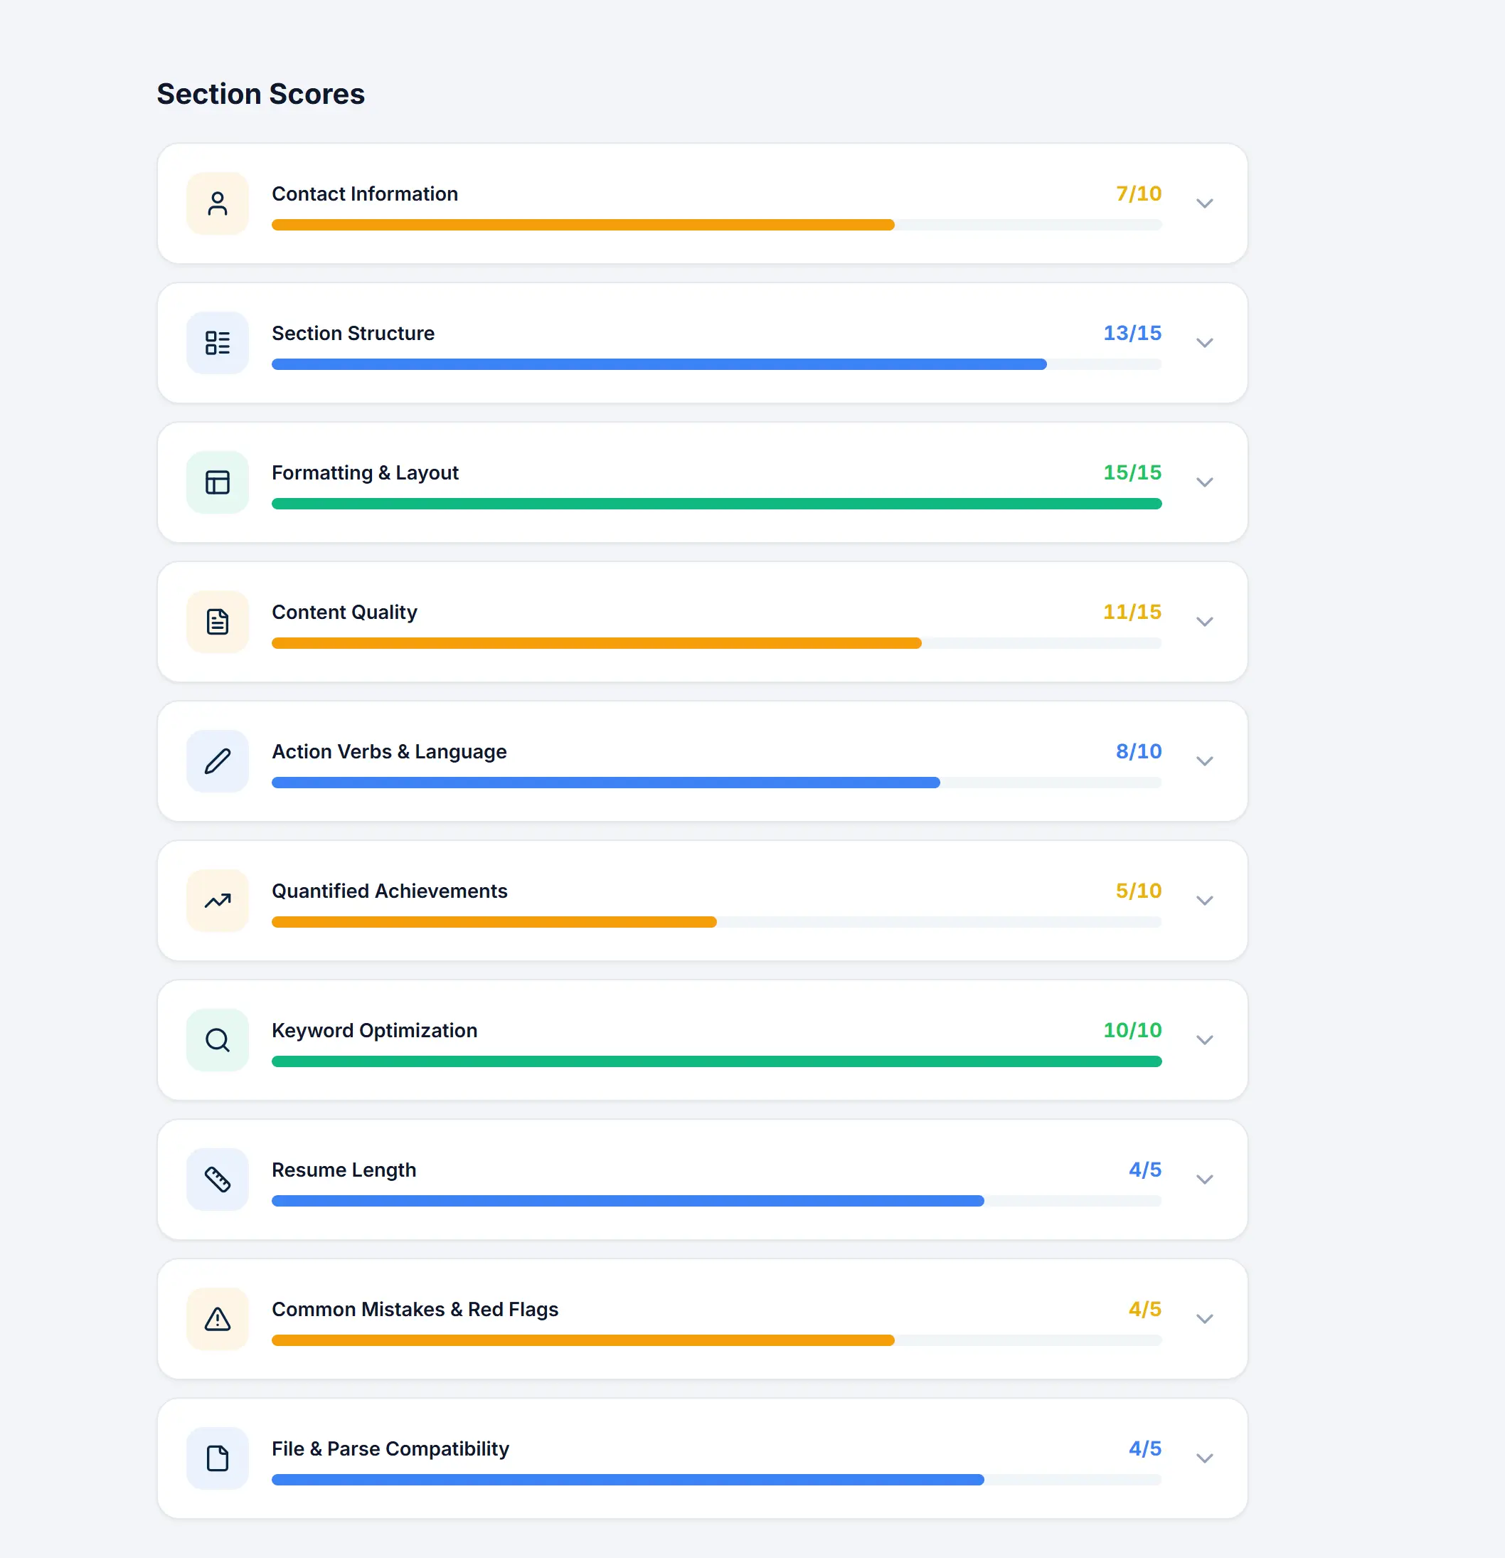Click the 5/10 score value

click(1139, 891)
